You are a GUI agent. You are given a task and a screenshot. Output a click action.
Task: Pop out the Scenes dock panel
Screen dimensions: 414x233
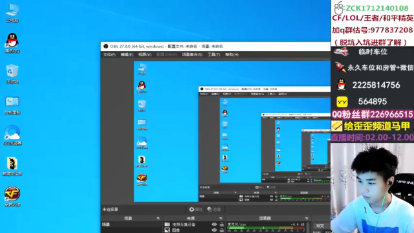158,218
